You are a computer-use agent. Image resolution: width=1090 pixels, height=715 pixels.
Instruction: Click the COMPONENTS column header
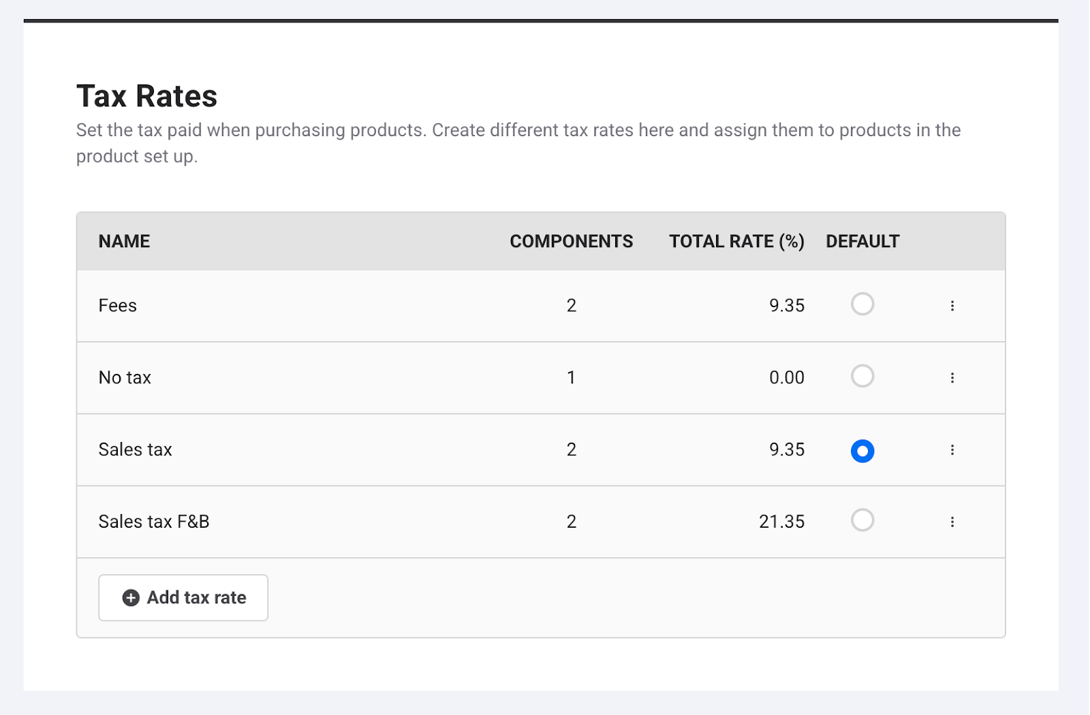click(x=571, y=242)
